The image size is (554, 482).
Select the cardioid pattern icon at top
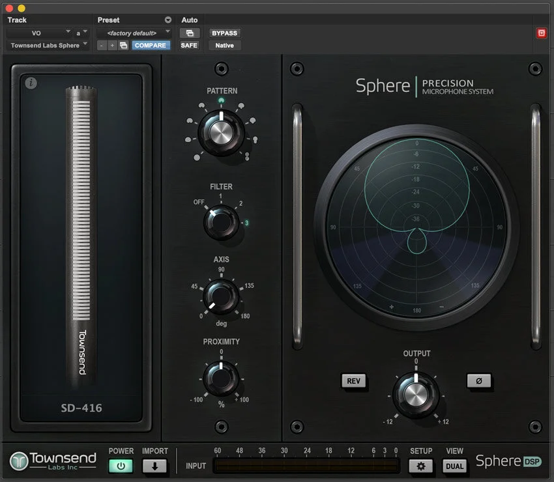pos(221,101)
